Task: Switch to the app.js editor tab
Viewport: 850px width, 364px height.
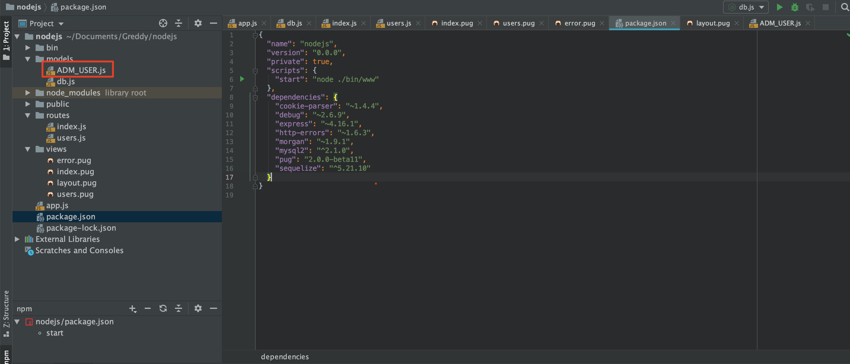Action: pos(247,23)
